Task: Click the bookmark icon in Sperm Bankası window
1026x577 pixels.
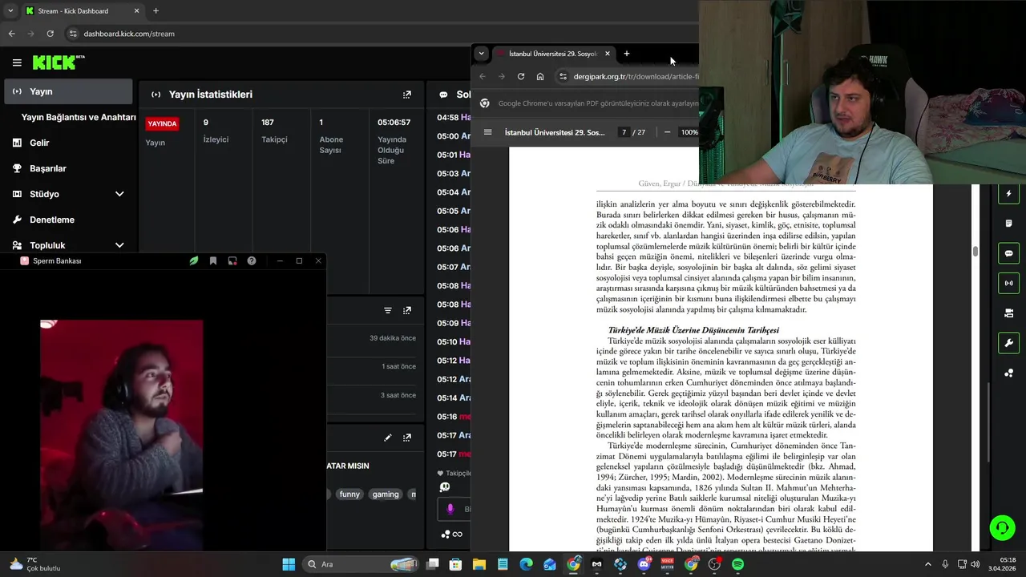Action: click(213, 260)
